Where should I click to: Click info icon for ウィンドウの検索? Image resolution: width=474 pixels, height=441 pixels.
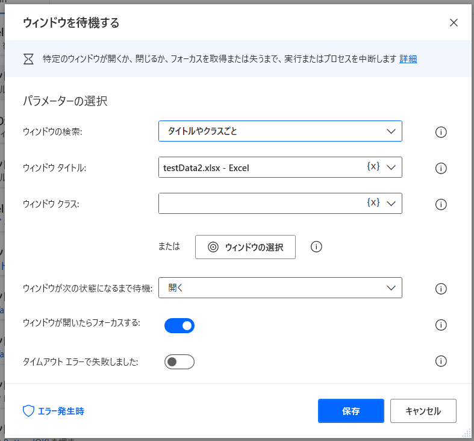(440, 132)
